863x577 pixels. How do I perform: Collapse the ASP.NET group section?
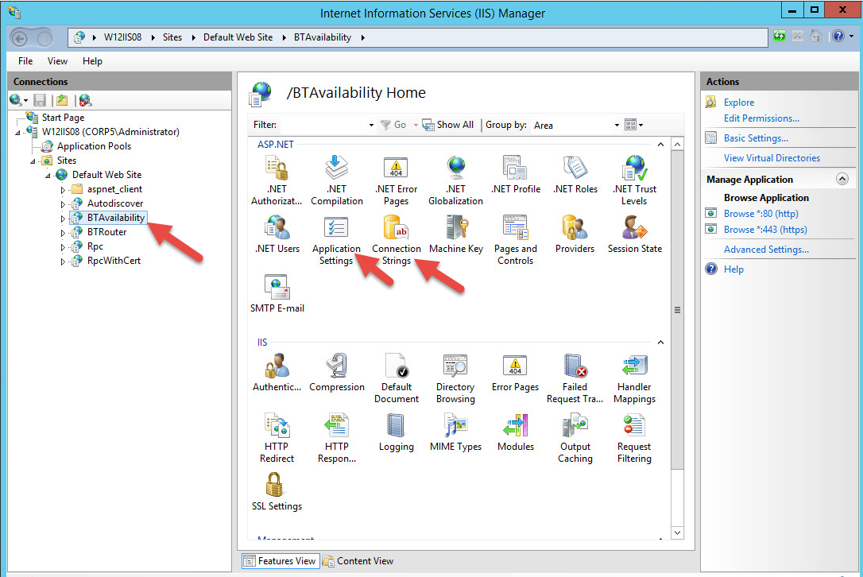point(660,145)
